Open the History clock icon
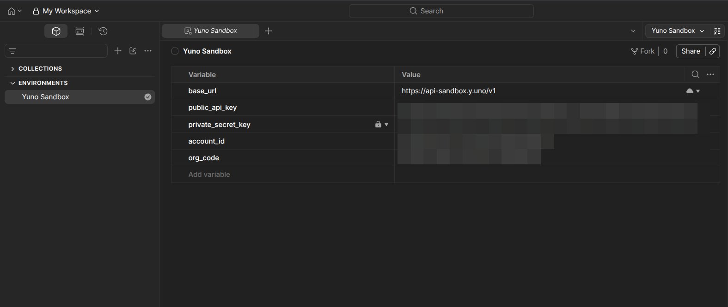728x307 pixels. 103,31
